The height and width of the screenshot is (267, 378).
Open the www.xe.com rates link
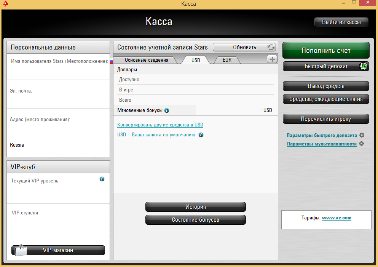point(337,218)
